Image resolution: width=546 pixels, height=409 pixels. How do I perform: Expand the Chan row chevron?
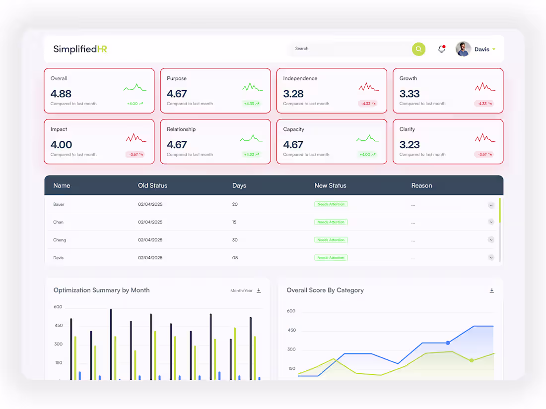tap(491, 222)
